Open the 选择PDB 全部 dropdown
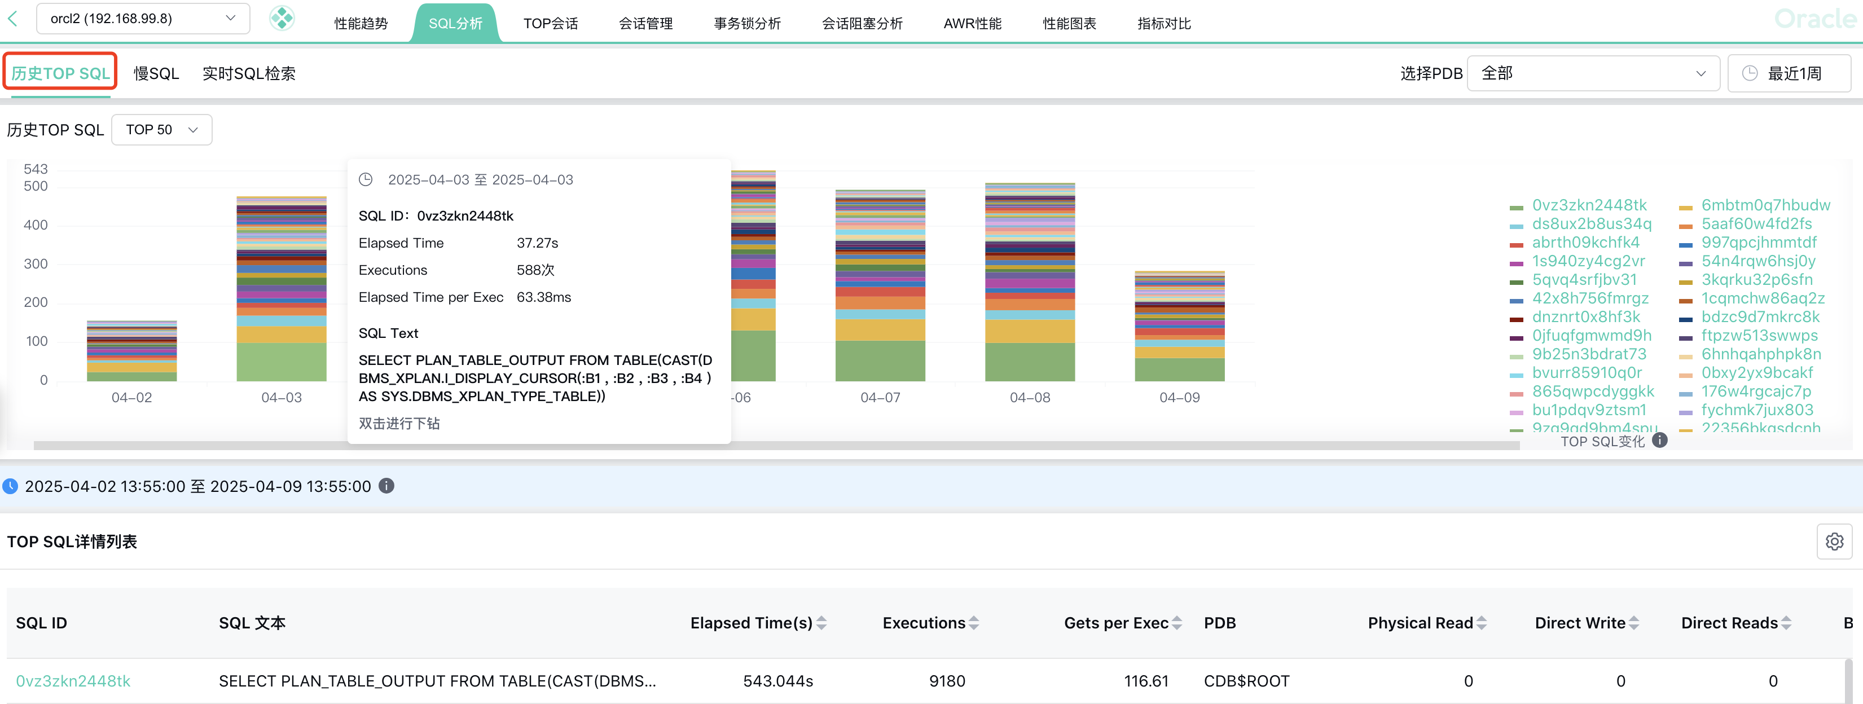Viewport: 1863px width, 704px height. pyautogui.click(x=1593, y=74)
